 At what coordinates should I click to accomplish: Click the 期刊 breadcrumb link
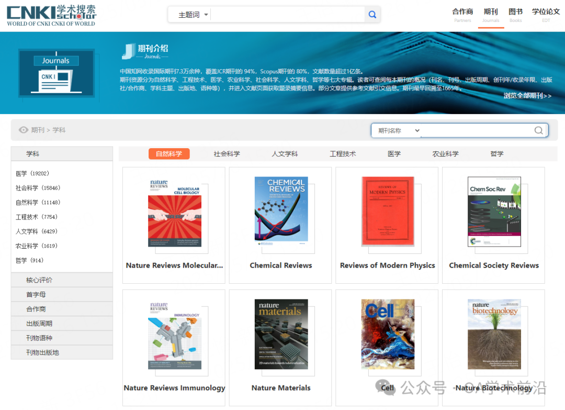pos(38,130)
